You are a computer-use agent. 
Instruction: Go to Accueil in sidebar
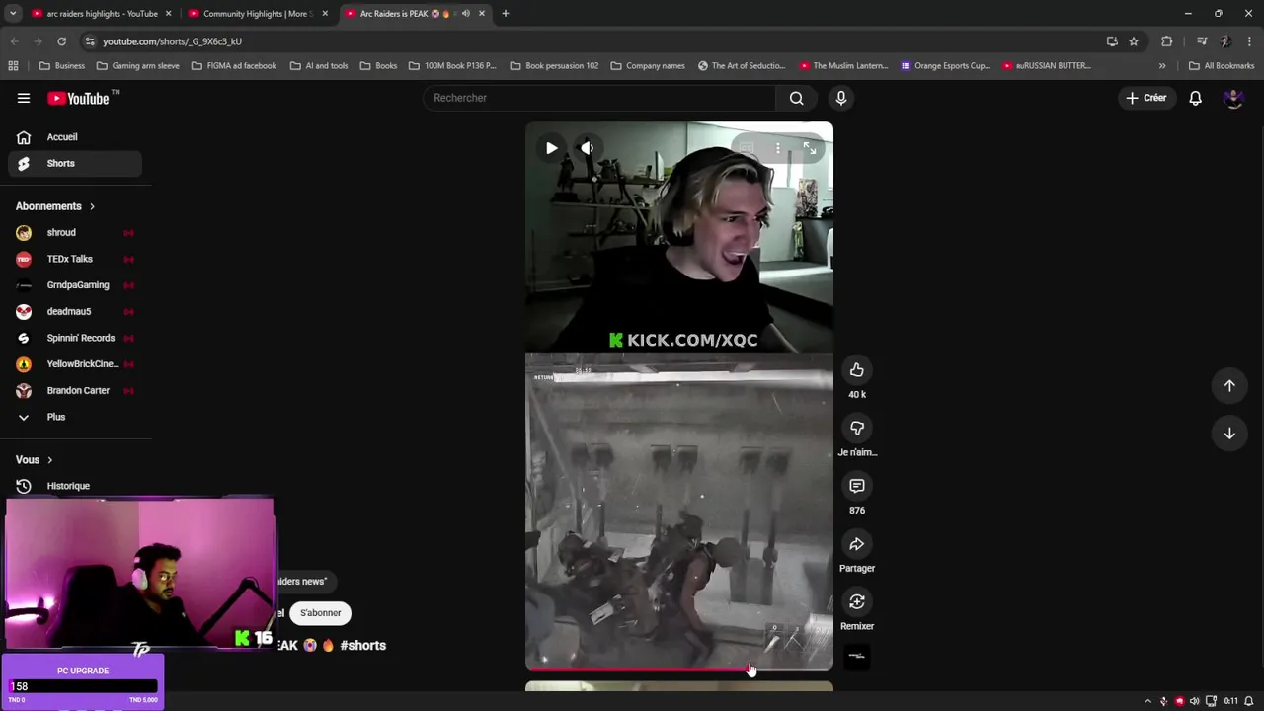click(x=75, y=137)
